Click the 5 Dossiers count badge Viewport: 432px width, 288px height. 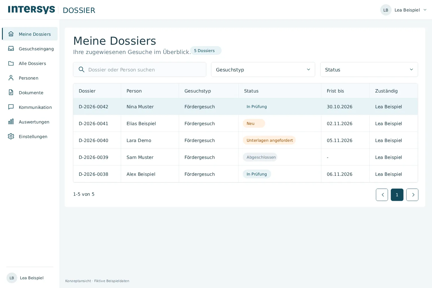206,51
